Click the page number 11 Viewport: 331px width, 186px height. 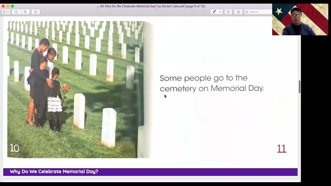coord(282,149)
